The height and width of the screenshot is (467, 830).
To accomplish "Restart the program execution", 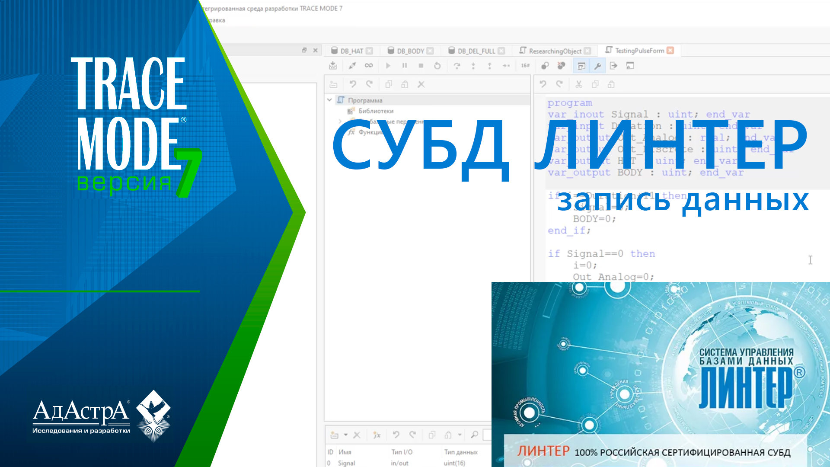I will [x=437, y=65].
